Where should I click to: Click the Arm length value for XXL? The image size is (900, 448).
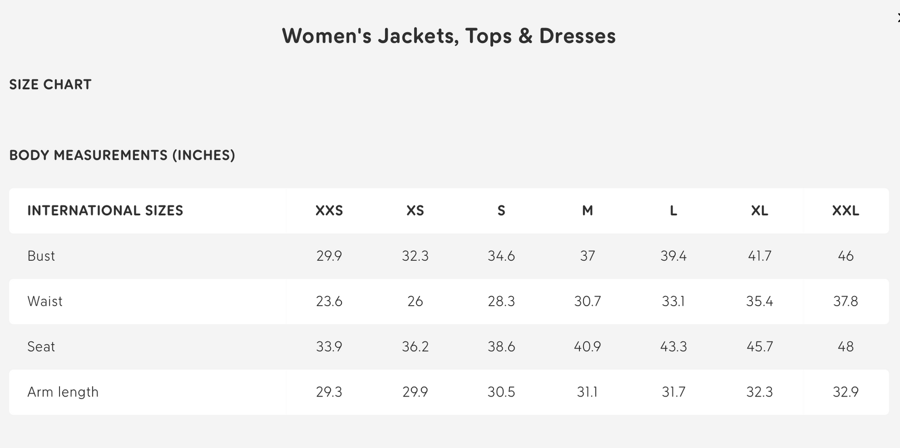click(845, 392)
